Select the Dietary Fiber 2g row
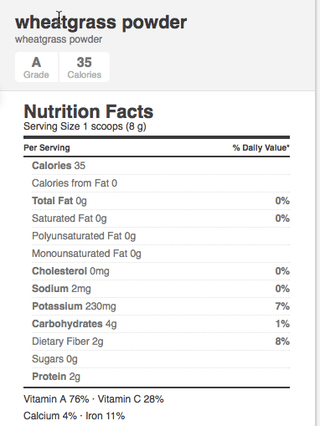This screenshot has height=426, width=320. tap(161, 341)
